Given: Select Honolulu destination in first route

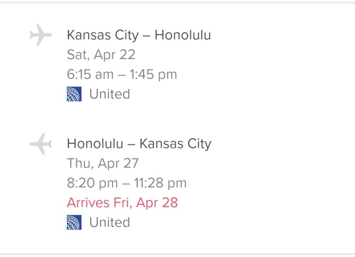Looking at the screenshot, I should 183,35.
